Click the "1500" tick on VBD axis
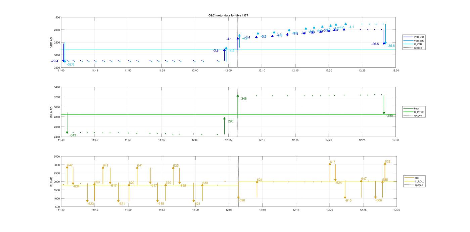The width and height of the screenshot is (470, 232). pos(57,17)
